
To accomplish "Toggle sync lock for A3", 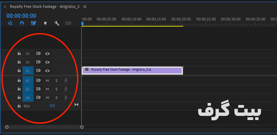I will (x=38, y=97).
